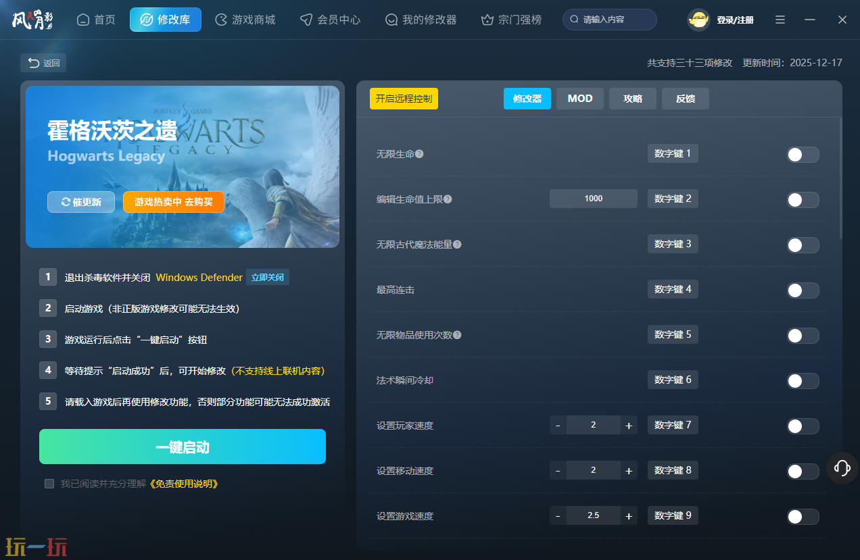Open 我的修改器 tab
The width and height of the screenshot is (860, 560).
point(421,20)
